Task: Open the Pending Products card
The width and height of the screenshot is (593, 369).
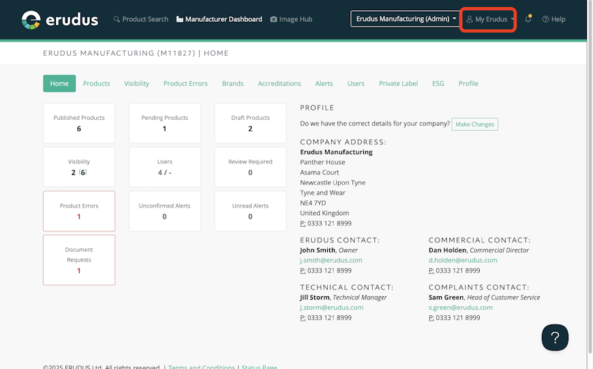Action: click(164, 123)
